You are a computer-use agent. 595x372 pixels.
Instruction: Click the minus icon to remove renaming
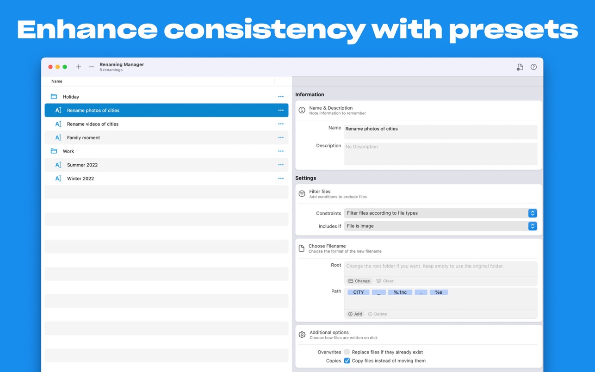click(92, 67)
